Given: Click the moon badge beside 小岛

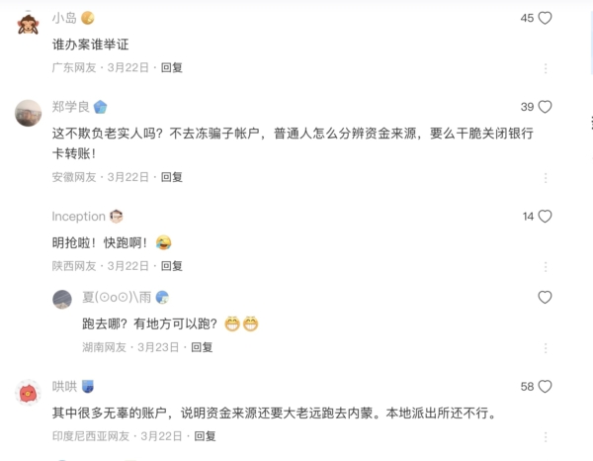Looking at the screenshot, I should (88, 18).
